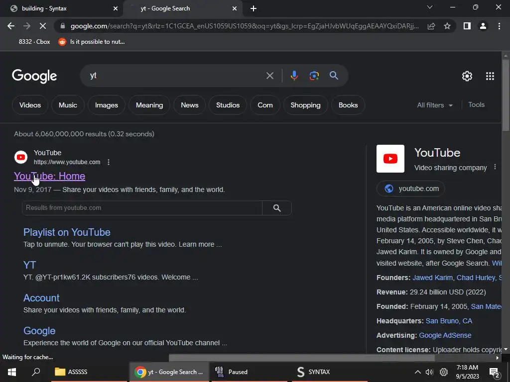Open the Chrome three-dot menu
This screenshot has width=510, height=382.
pos(499,26)
